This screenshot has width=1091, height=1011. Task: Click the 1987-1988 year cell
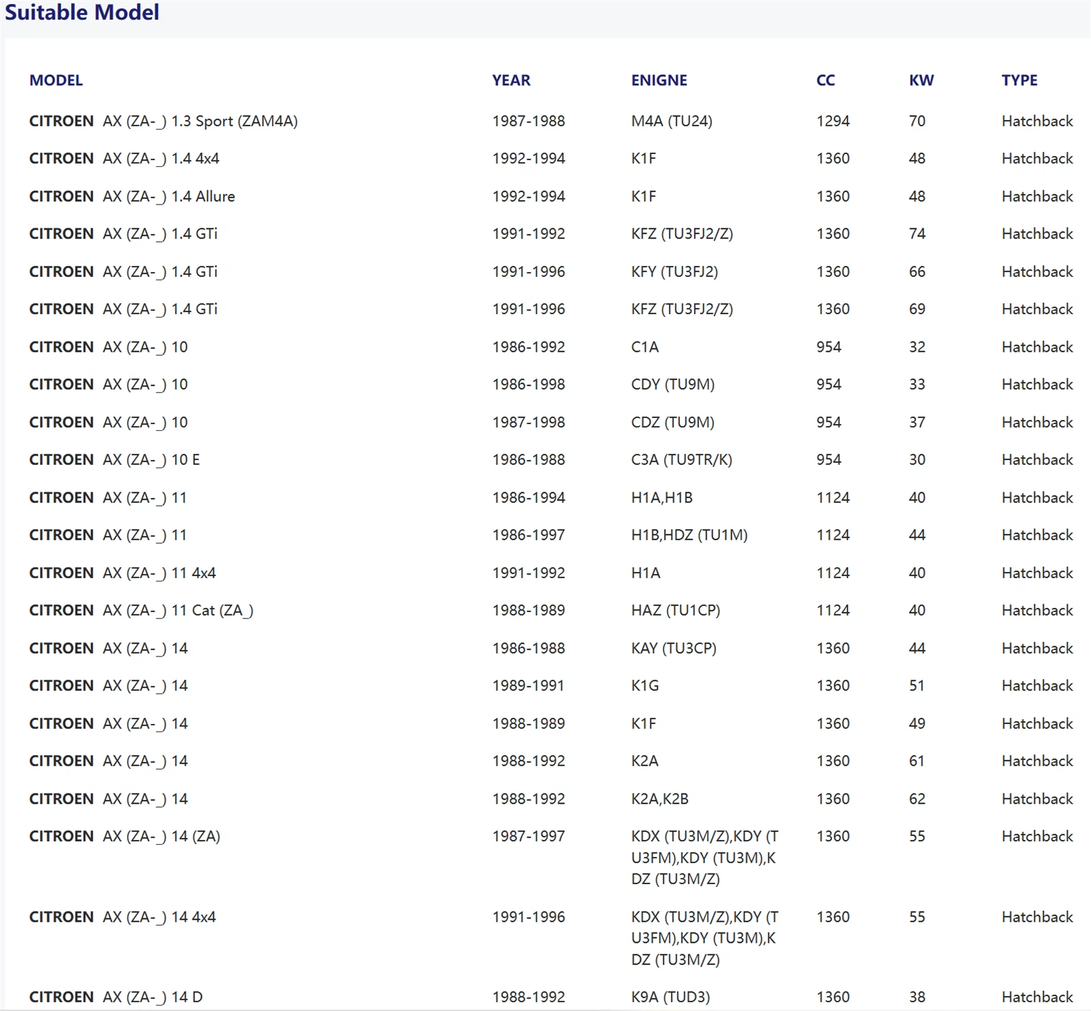click(x=528, y=121)
